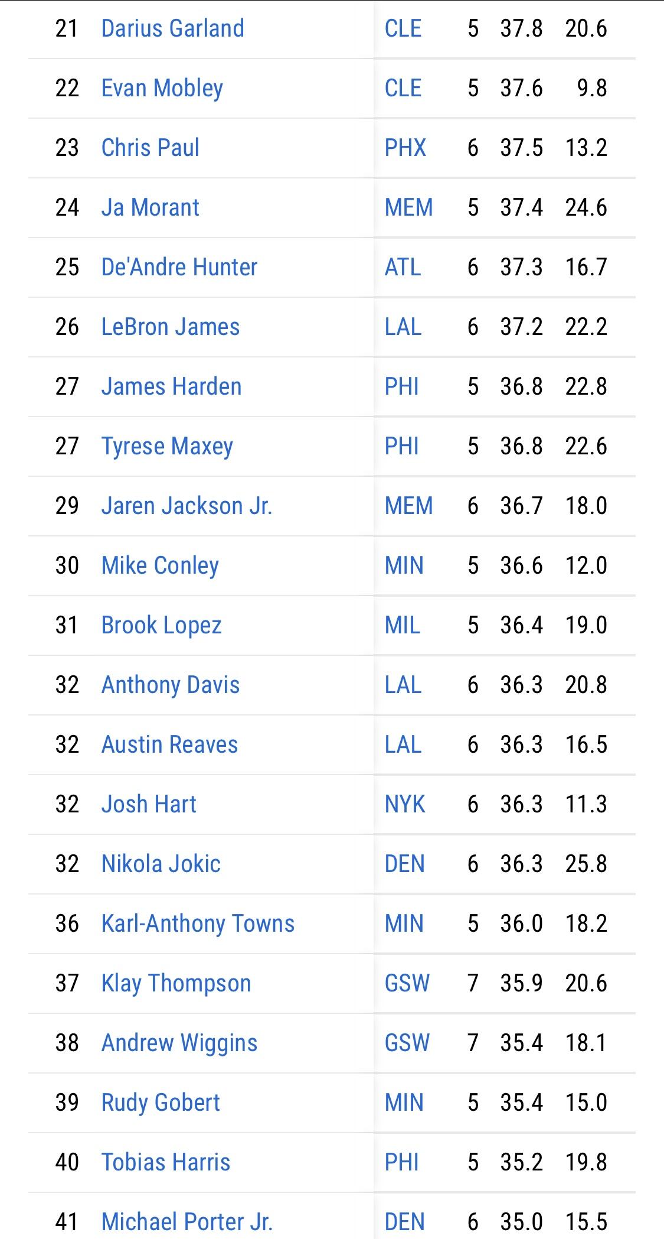664x1239 pixels.
Task: Open DEN team link for Michael Porter Jr.
Action: pyautogui.click(x=404, y=1221)
